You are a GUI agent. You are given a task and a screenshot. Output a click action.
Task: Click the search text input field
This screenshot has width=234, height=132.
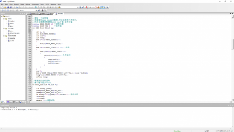click(69, 7)
